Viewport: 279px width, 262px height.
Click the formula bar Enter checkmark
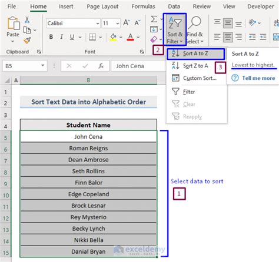click(x=85, y=66)
